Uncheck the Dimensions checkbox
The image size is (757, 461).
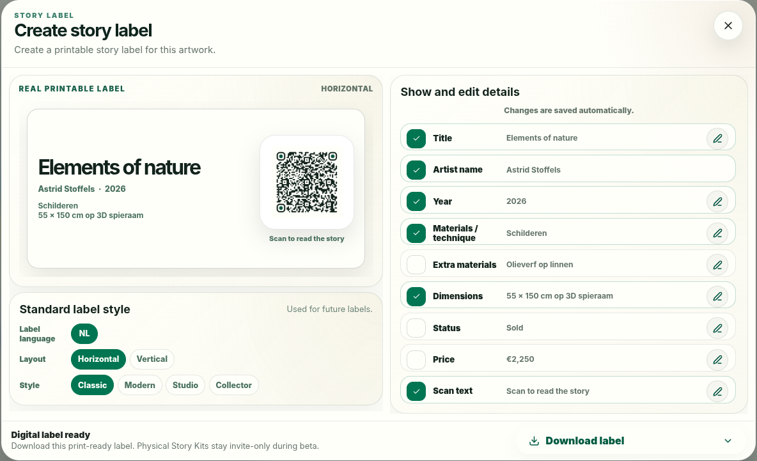(416, 296)
